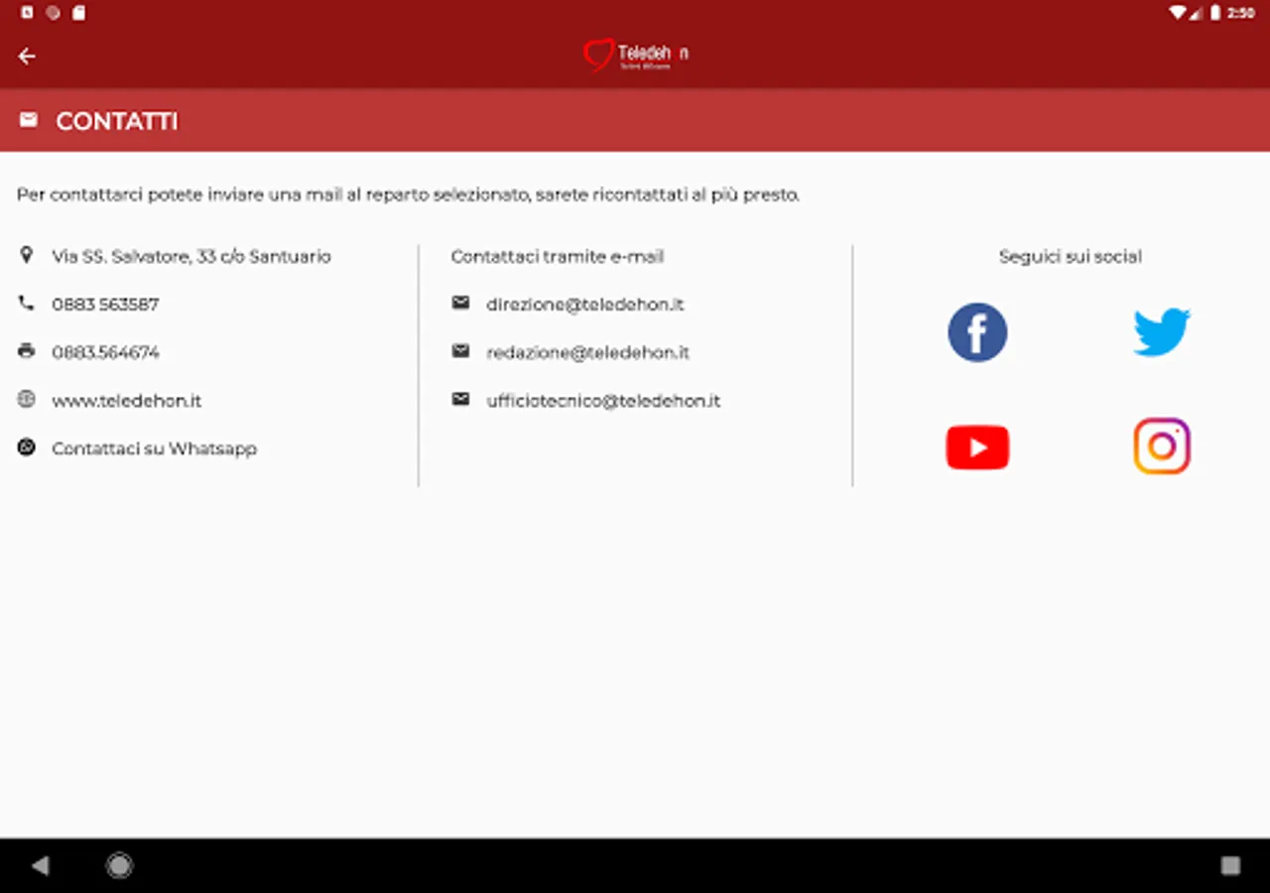Tap the CONTATTI section title
1270x893 pixels.
[x=117, y=121]
